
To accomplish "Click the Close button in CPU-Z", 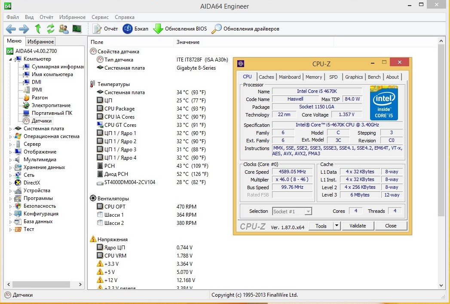I will 391,226.
